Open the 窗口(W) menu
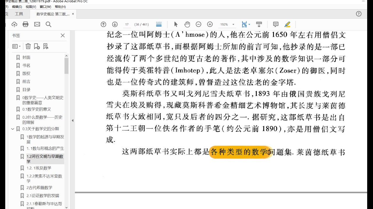Screen dimensions: 373x209 click(x=45, y=7)
